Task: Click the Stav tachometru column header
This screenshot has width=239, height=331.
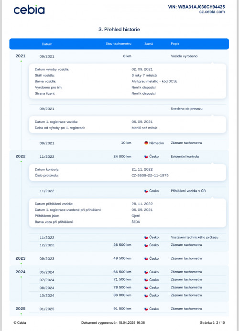Action: click(119, 44)
